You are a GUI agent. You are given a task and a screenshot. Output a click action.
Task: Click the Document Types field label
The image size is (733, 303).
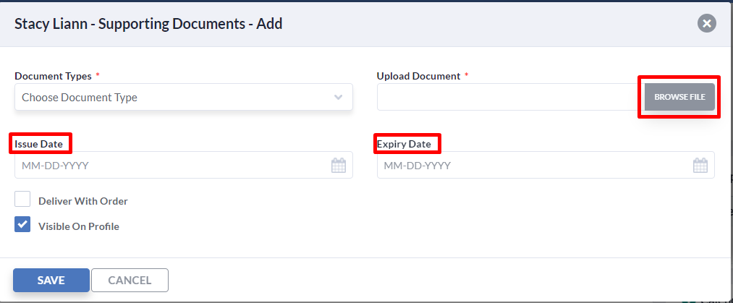[x=53, y=76]
